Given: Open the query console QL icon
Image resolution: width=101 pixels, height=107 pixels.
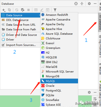Looking at the screenshot, I should click(47, 10).
